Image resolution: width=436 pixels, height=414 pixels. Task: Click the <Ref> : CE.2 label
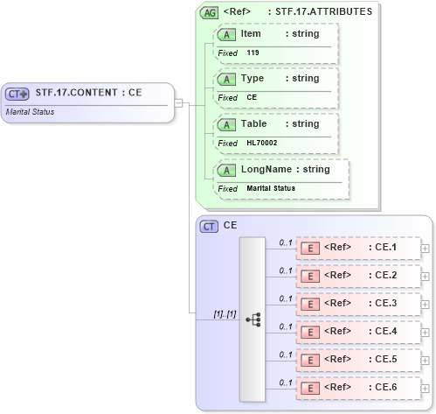click(361, 276)
